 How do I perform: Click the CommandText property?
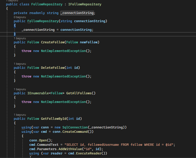point(48,145)
